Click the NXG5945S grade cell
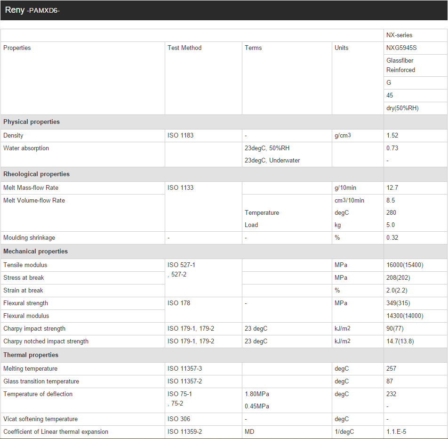448x439 pixels. 416,48
